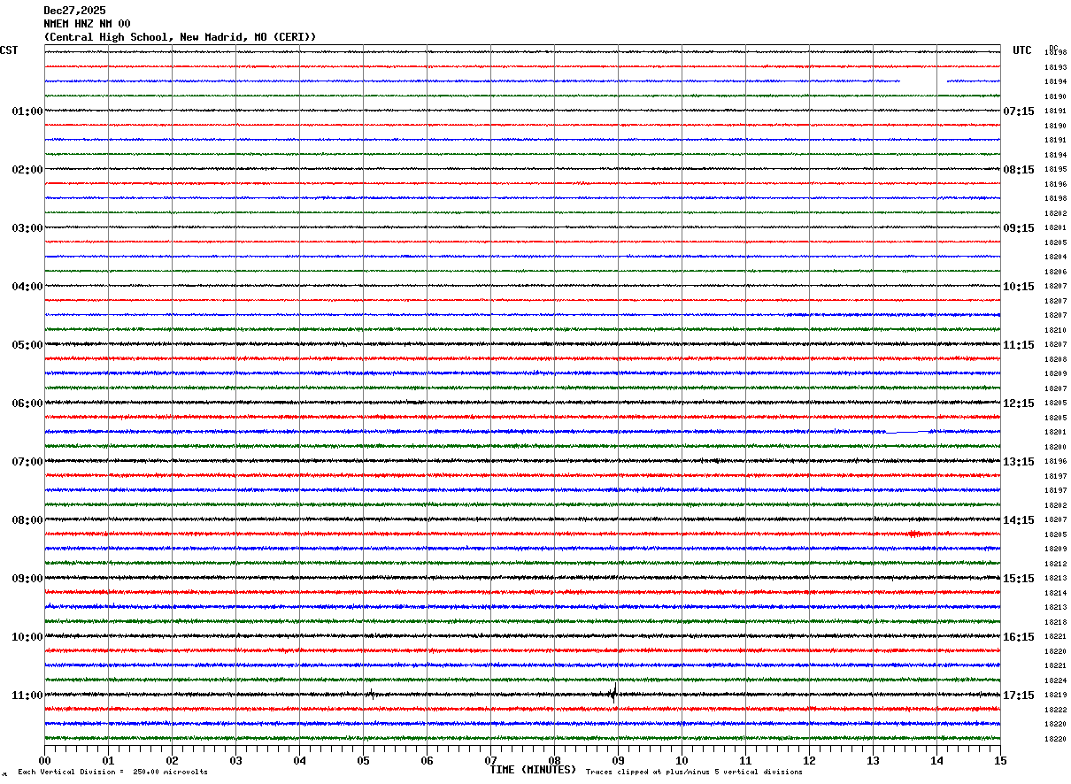Click the DC offset value "18206"
Screen dimensions: 1071x784
point(1055,272)
